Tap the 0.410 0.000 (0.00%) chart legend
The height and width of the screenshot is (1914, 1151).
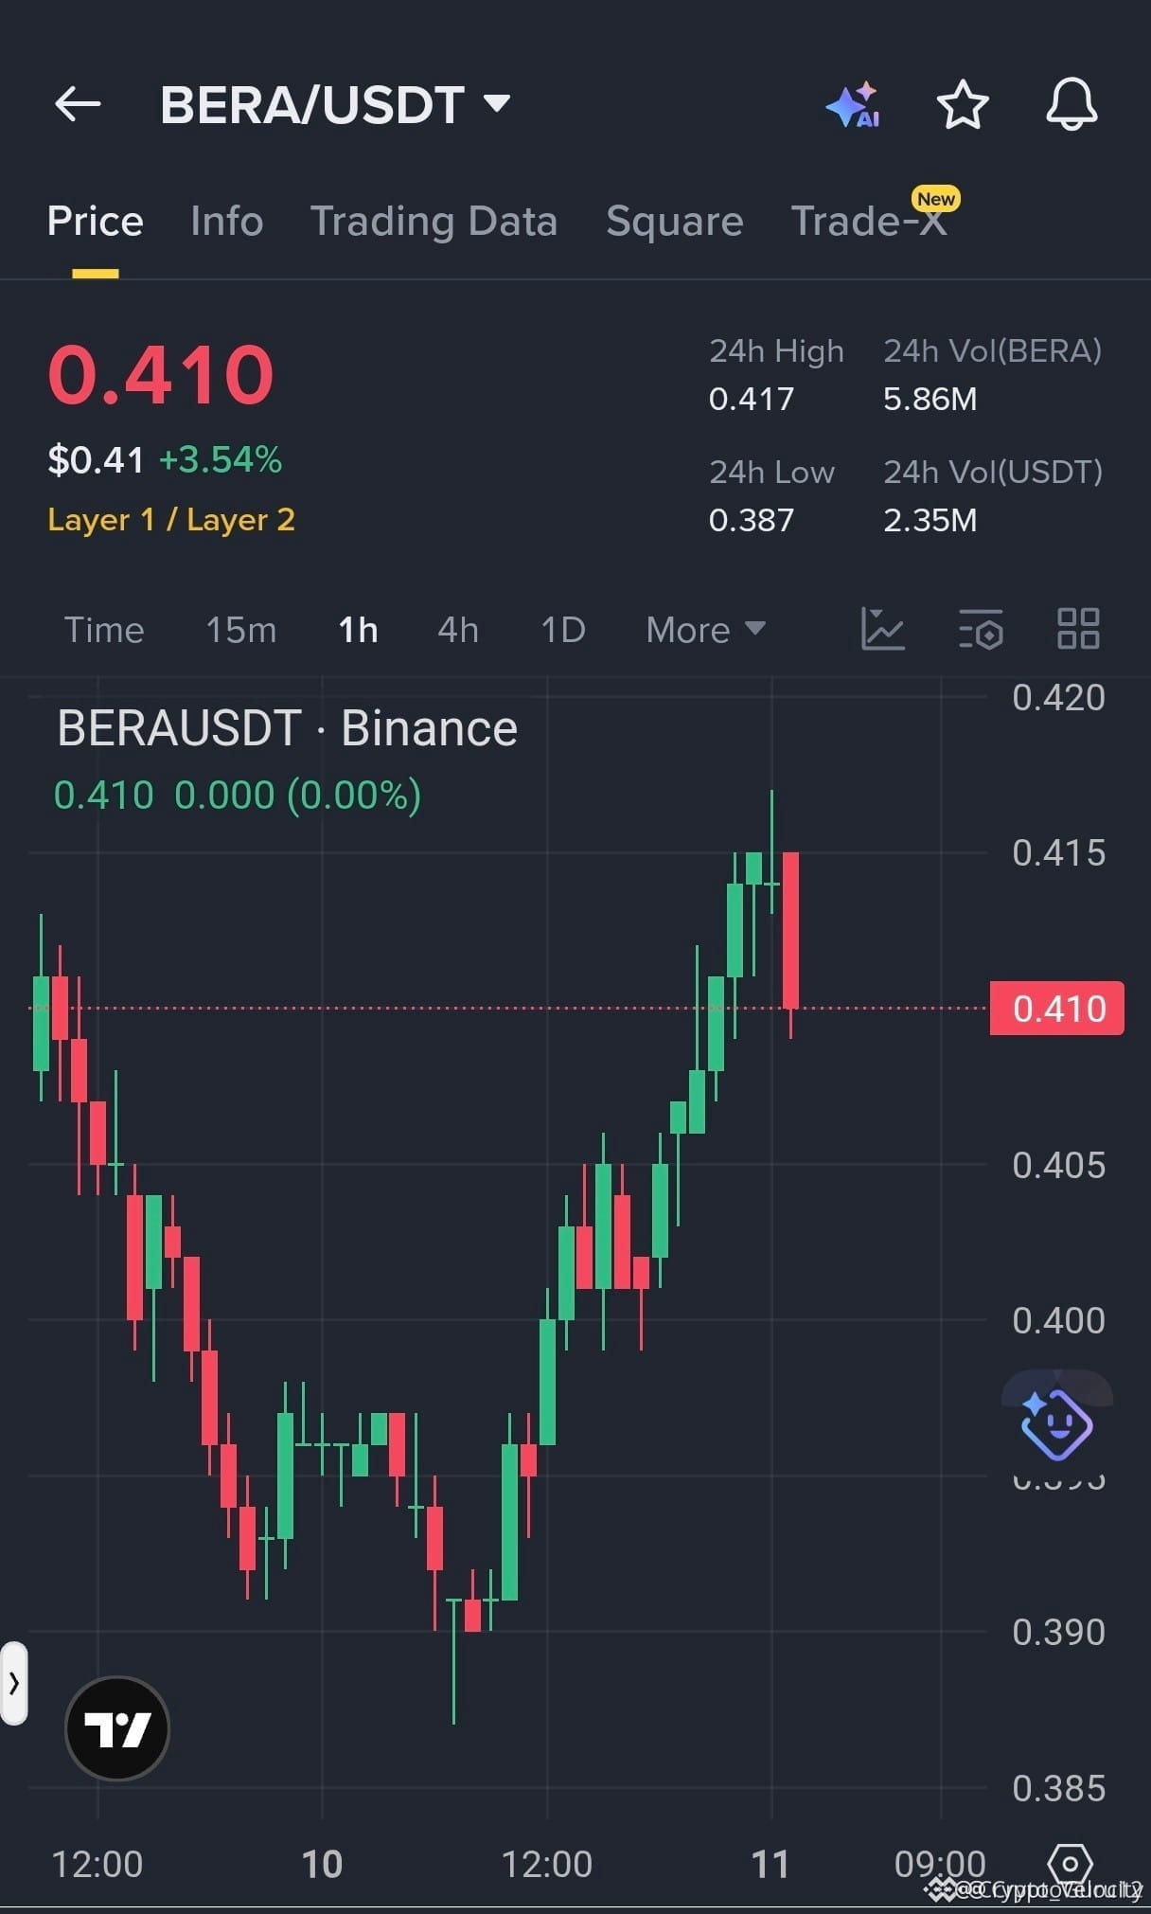click(x=238, y=796)
